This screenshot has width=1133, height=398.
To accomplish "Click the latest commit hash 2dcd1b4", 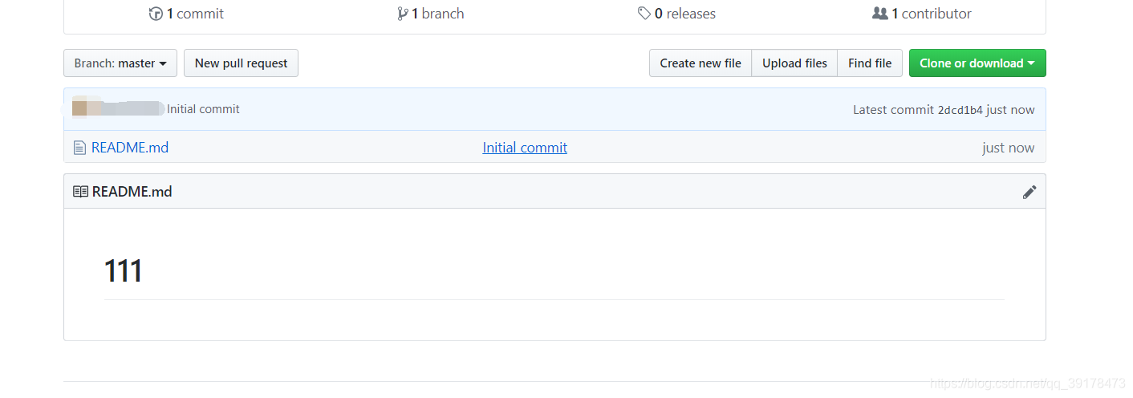I will 960,110.
